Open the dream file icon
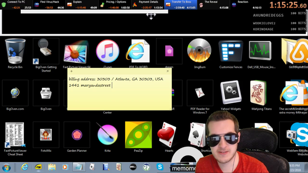 [169, 53]
